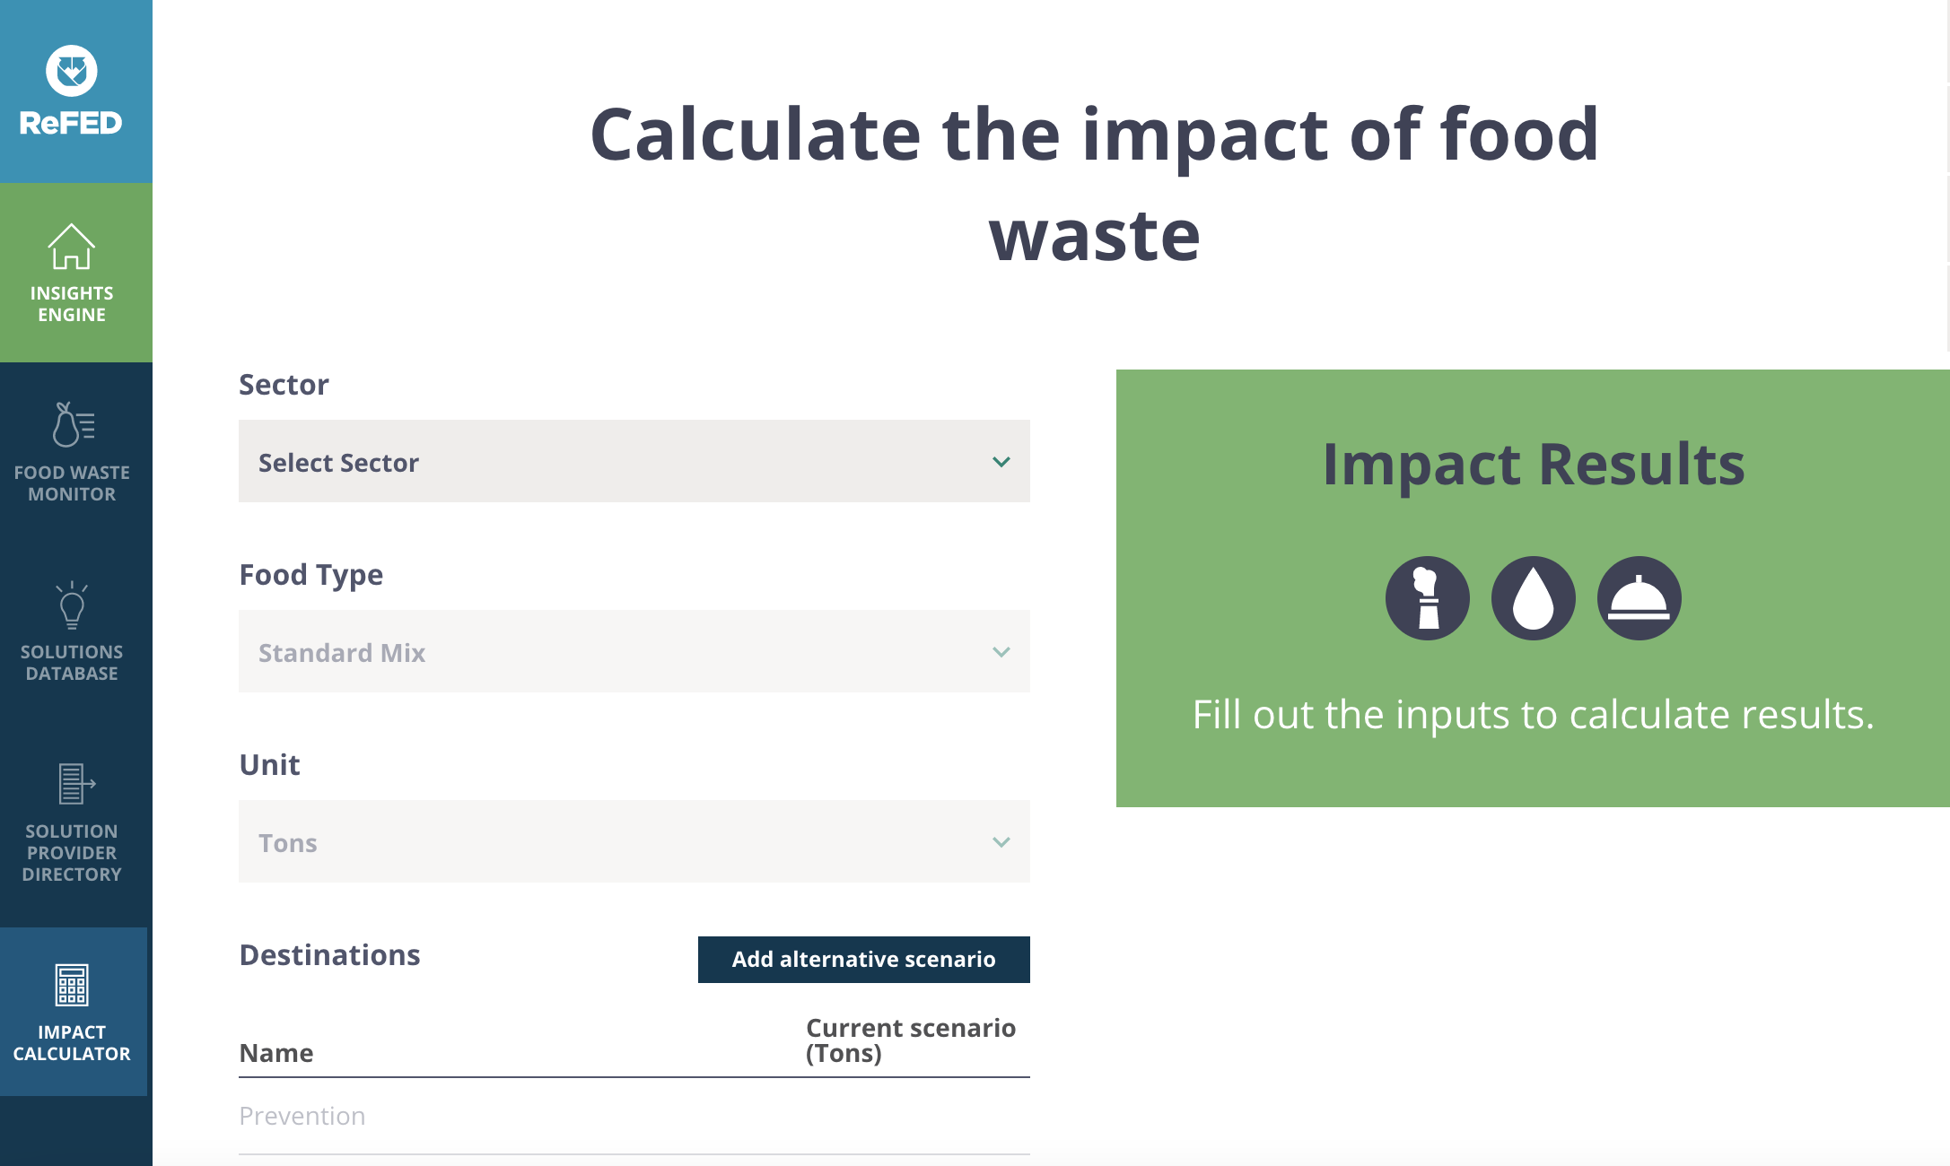Viewport: 1950px width, 1166px height.
Task: Go to Solutions Database label
Action: 72,663
